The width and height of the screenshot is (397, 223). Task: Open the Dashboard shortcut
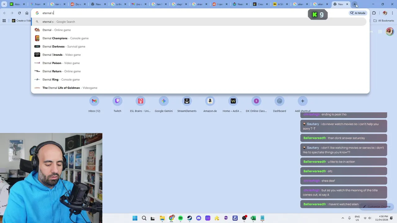point(279,104)
